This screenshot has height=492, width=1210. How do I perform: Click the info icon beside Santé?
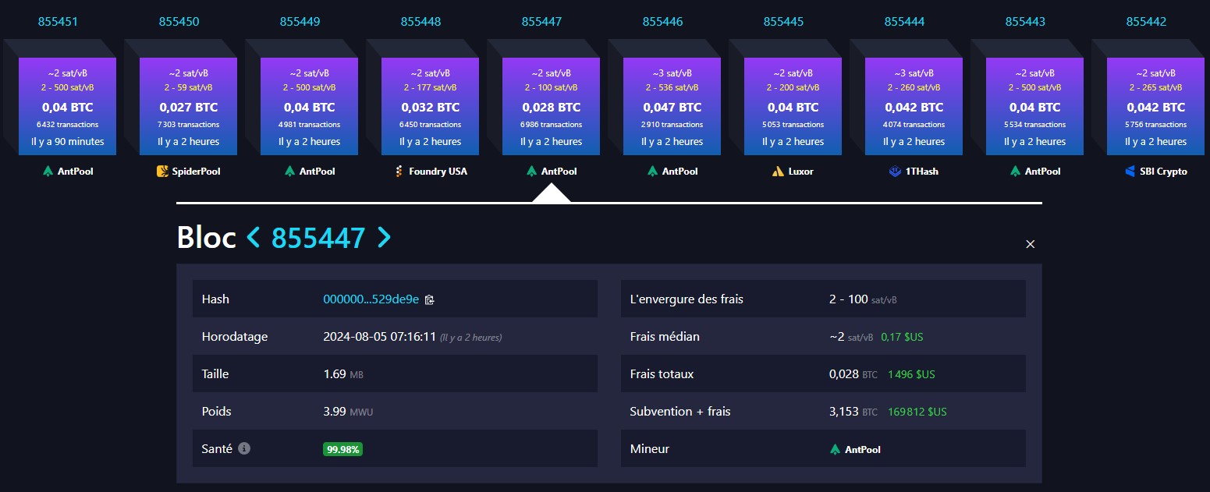[x=246, y=448]
